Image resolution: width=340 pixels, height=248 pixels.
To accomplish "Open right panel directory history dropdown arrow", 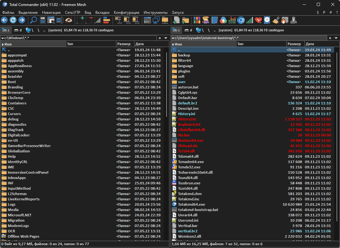I will pos(337,38).
